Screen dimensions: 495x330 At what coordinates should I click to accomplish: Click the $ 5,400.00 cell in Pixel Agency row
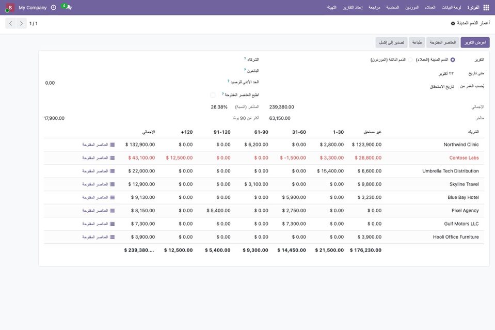pos(218,211)
